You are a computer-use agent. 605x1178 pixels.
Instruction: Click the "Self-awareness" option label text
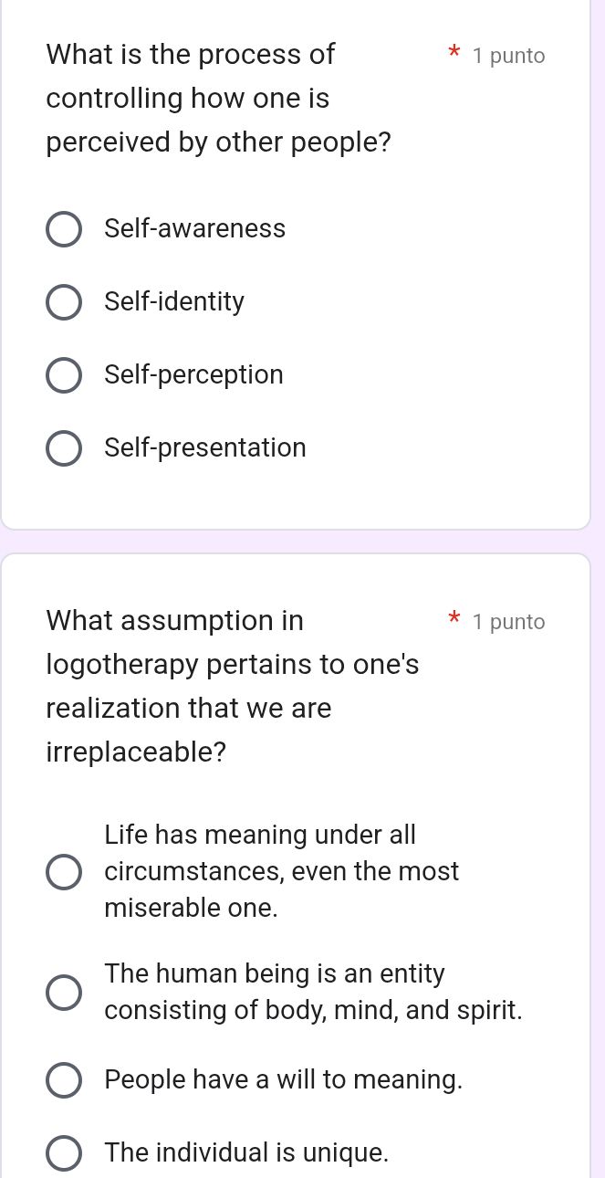point(195,228)
